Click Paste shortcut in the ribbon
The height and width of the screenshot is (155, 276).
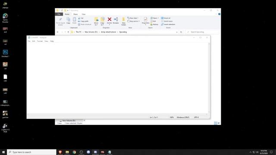point(85,25)
